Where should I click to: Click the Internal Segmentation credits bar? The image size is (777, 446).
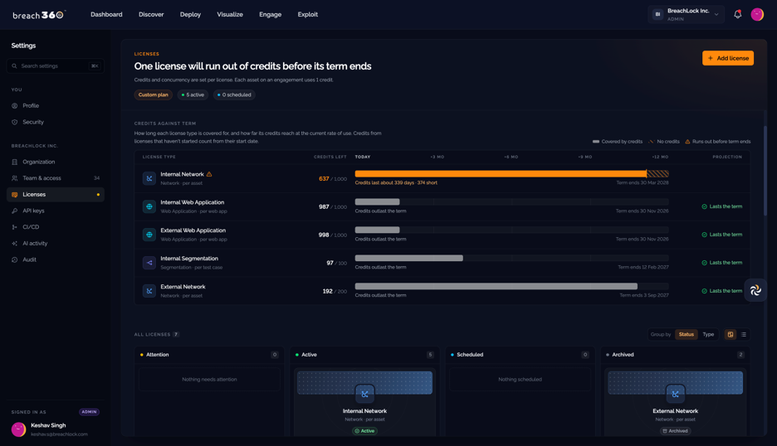pyautogui.click(x=408, y=258)
